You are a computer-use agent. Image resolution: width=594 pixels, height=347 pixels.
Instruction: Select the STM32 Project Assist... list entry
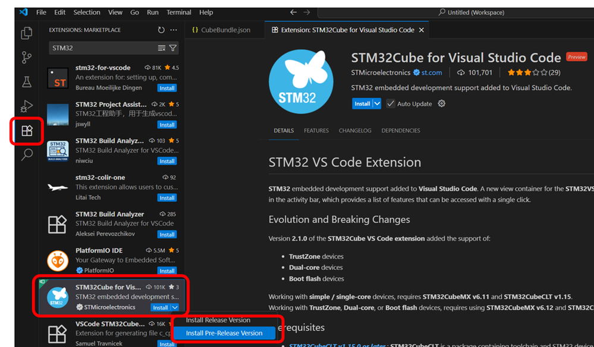tap(112, 114)
